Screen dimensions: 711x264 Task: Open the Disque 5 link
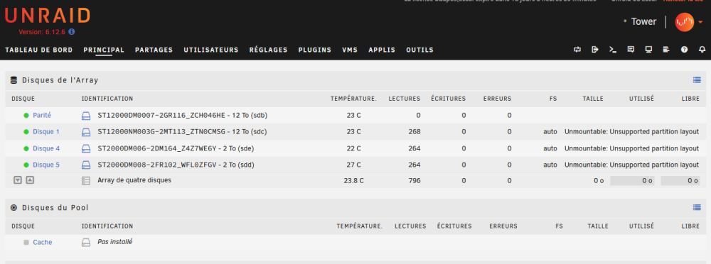click(x=46, y=165)
